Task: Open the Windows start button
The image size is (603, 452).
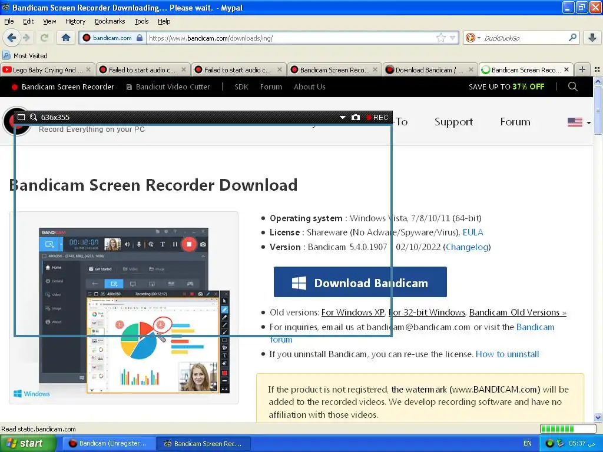Action: [x=28, y=444]
